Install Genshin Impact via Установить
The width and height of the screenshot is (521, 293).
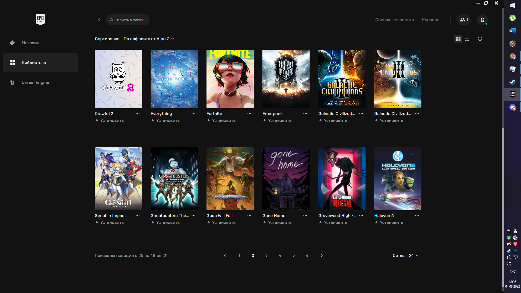[x=109, y=222]
